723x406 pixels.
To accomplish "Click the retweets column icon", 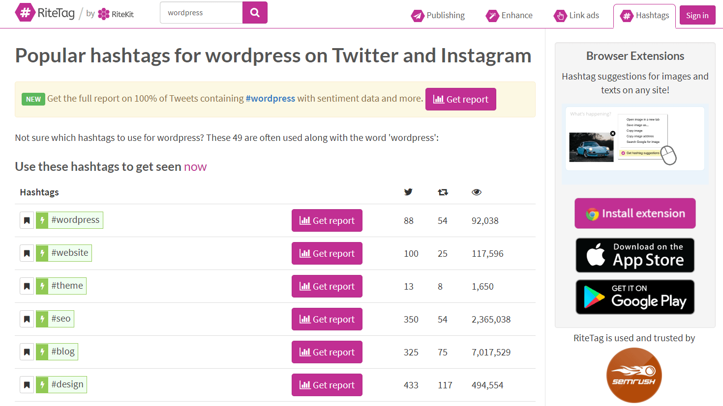I will click(x=443, y=192).
